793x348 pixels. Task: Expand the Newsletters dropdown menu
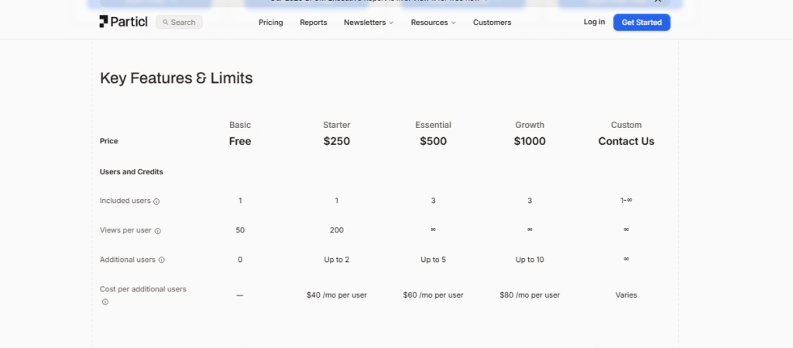click(x=369, y=22)
